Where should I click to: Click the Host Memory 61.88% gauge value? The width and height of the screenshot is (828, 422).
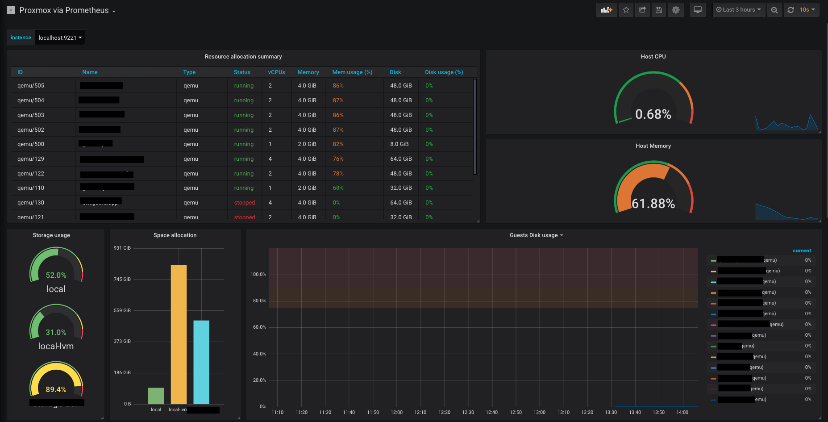[653, 204]
